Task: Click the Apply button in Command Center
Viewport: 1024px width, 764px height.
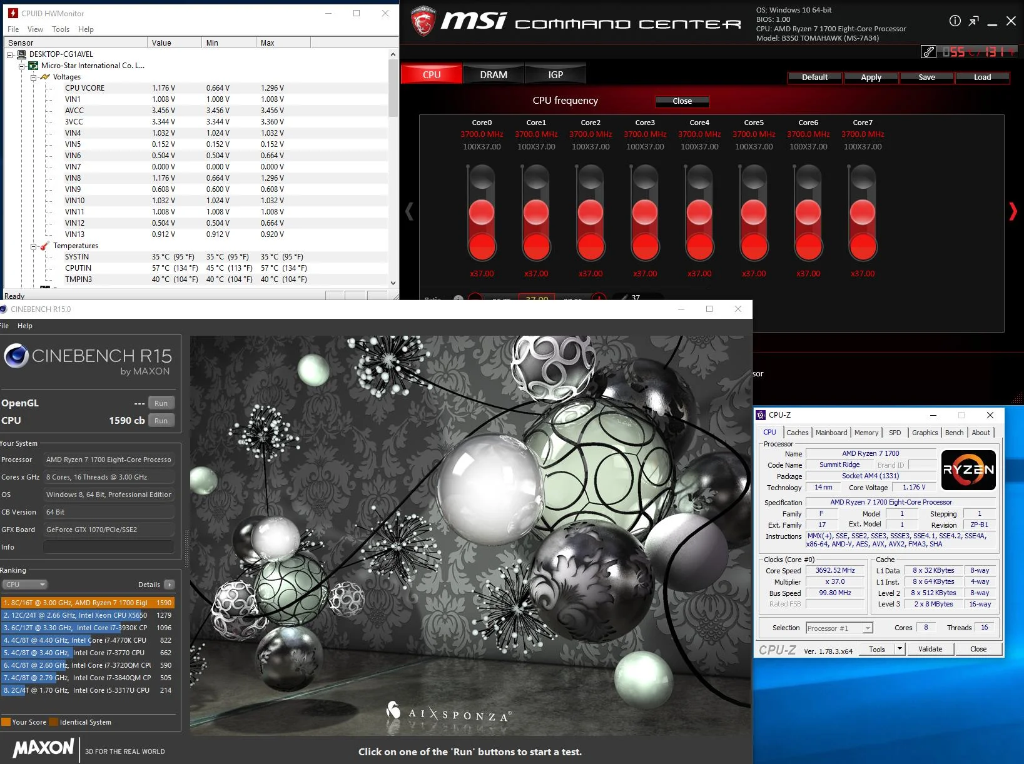Action: point(871,78)
